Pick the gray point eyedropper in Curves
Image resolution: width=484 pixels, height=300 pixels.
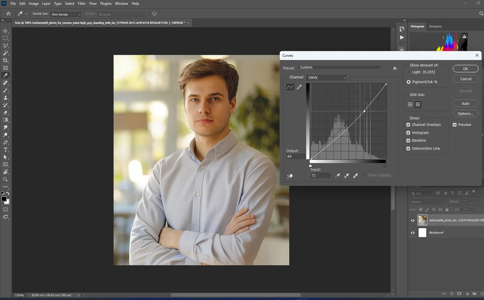(346, 175)
